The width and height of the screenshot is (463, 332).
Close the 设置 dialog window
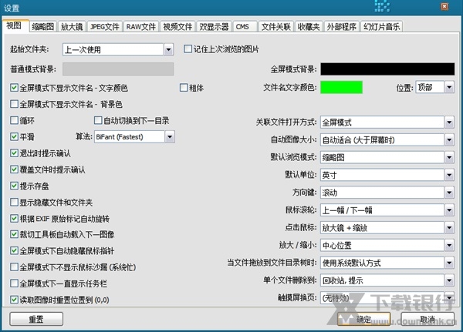point(444,6)
